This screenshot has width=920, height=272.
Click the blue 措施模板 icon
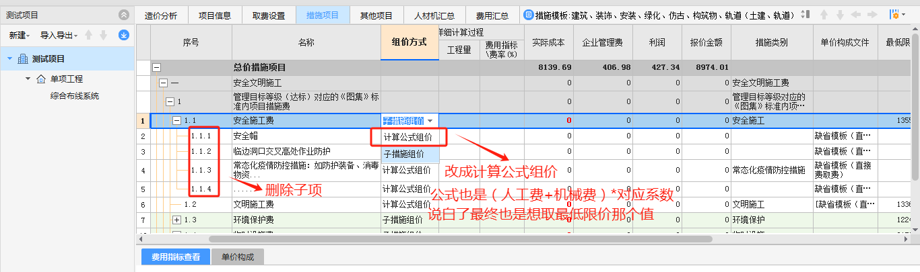tap(529, 15)
